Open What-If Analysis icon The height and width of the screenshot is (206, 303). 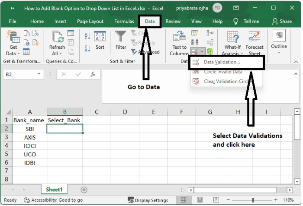(x=233, y=37)
